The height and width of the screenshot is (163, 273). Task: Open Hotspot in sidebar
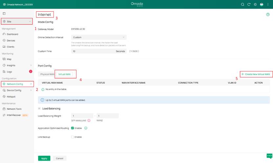11,97
